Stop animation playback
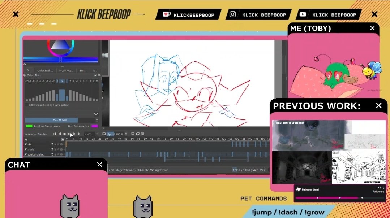390x218 pixels. pyautogui.click(x=64, y=134)
